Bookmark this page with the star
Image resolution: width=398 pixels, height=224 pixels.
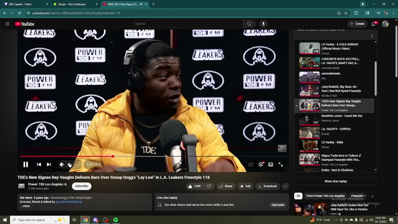(346, 13)
